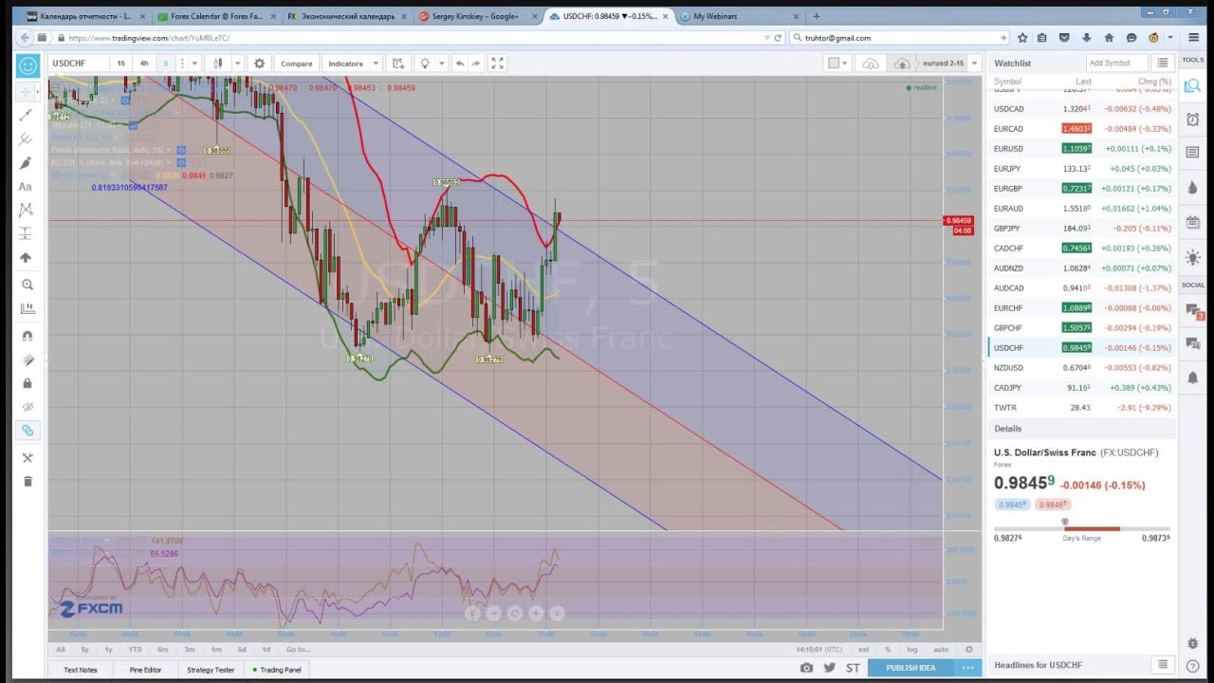Image resolution: width=1214 pixels, height=683 pixels.
Task: Click the add alert icon
Action: click(398, 64)
